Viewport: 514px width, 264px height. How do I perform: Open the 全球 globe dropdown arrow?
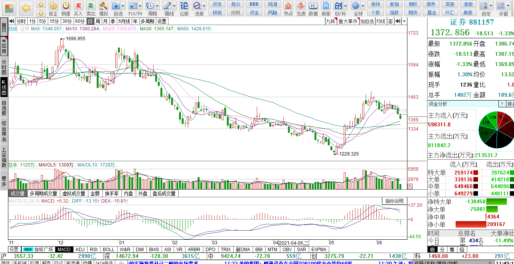click(363, 6)
